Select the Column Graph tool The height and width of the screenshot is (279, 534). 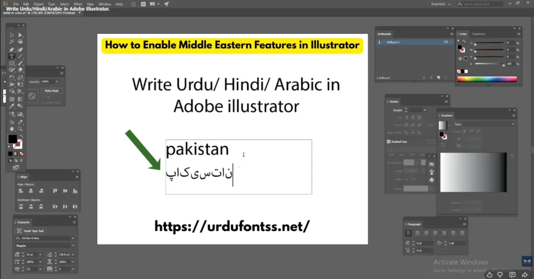tap(20, 114)
